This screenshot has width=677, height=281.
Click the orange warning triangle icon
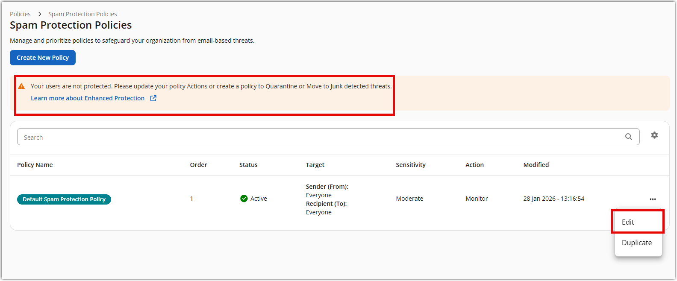click(x=21, y=86)
